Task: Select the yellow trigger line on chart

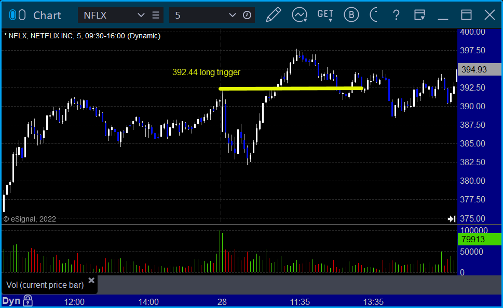Action: coord(291,89)
